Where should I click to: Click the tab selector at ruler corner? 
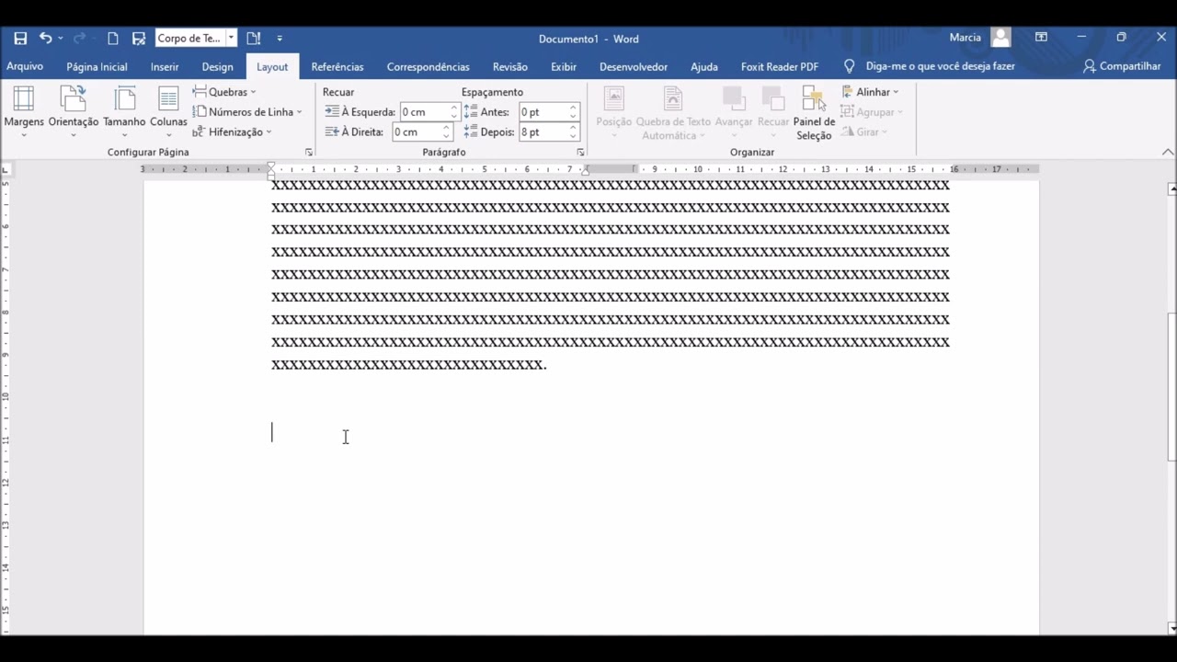[x=6, y=169]
